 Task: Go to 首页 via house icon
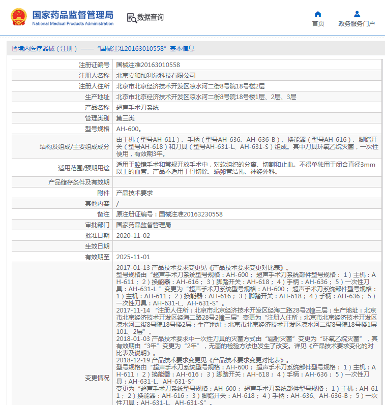[x=318, y=14]
